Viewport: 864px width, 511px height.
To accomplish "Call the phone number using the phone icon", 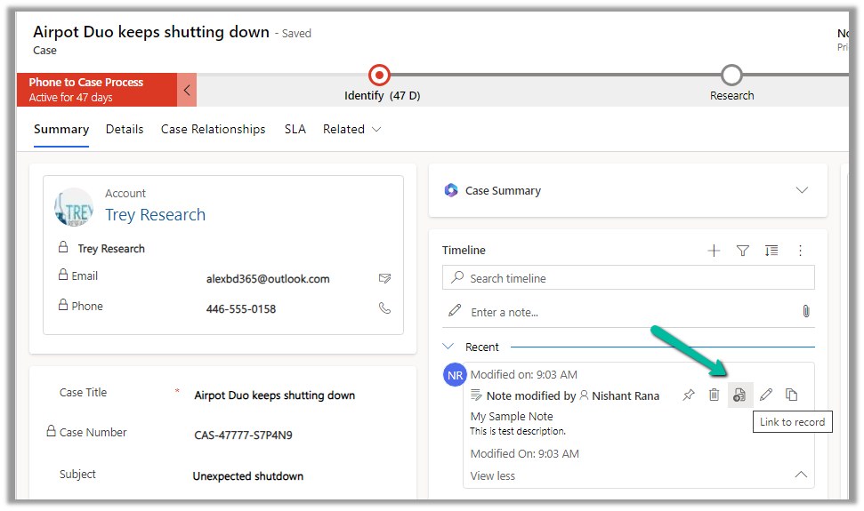I will (x=384, y=308).
